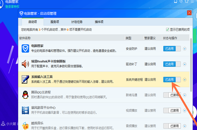Toggle 系统输入法工具 from 已启用
Image resolution: width=197 pixels, height=130 pixels.
[172, 80]
